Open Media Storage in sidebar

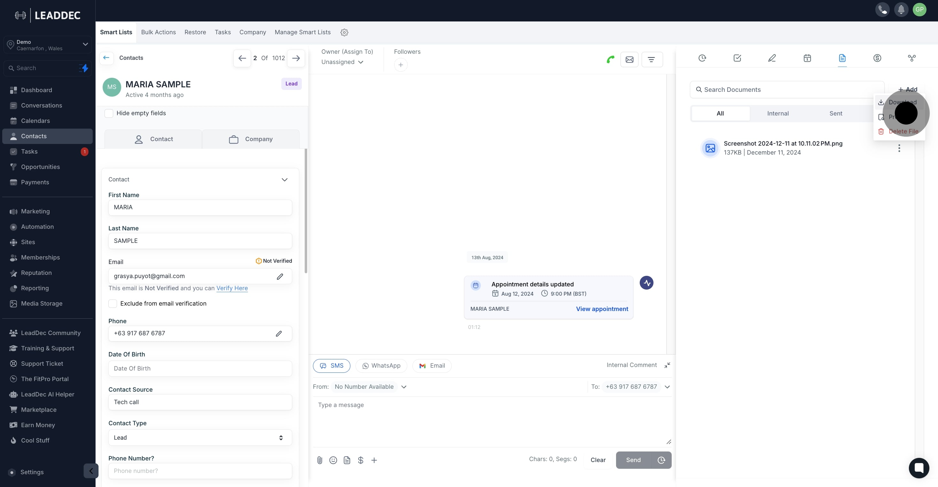47,304
